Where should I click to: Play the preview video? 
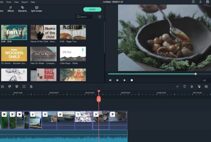coord(125,80)
